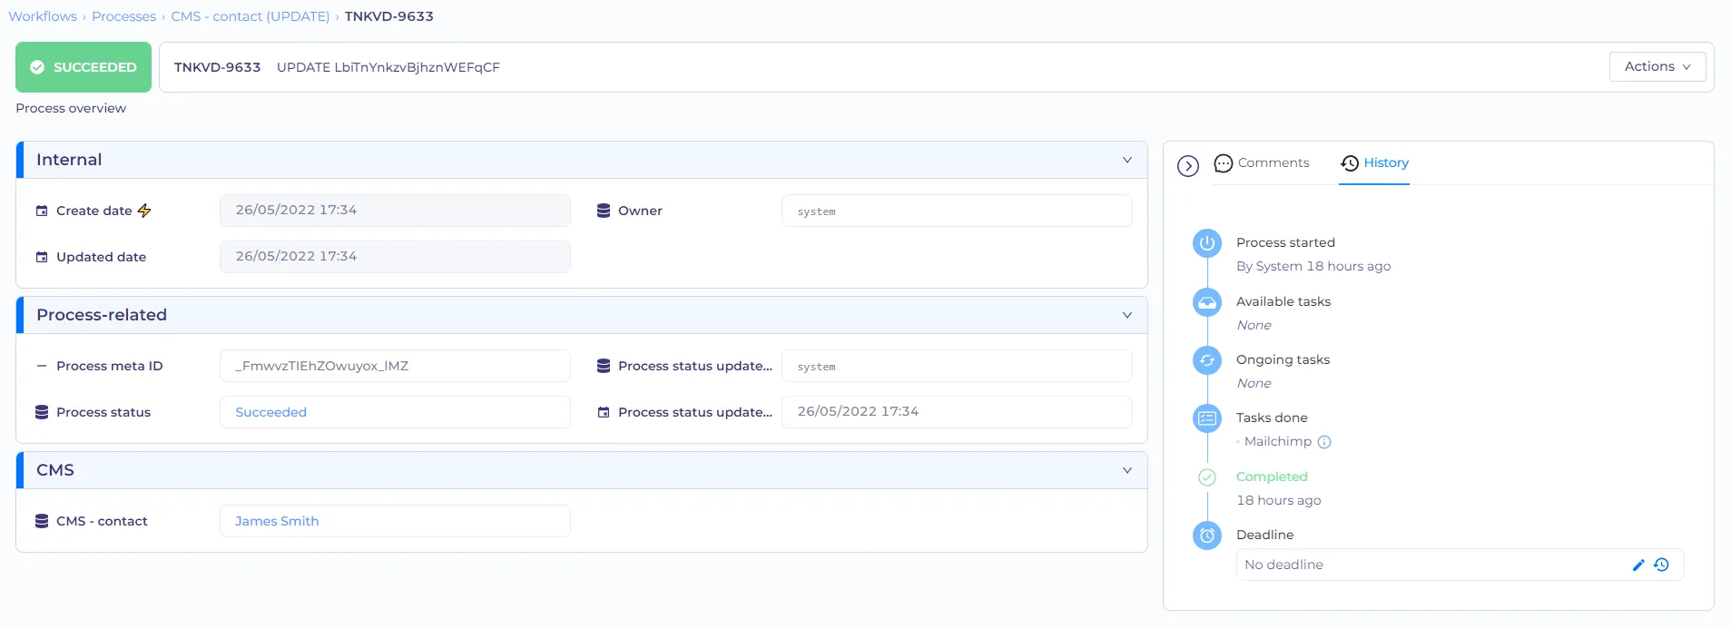Switch to the Comments tab
Image resolution: width=1731 pixels, height=629 pixels.
pyautogui.click(x=1262, y=163)
